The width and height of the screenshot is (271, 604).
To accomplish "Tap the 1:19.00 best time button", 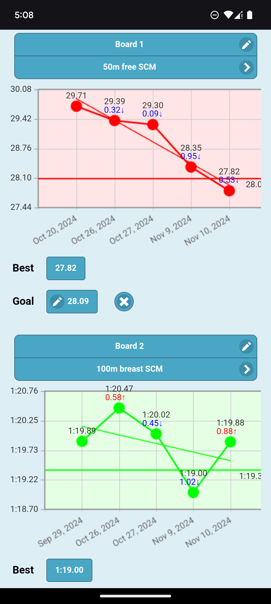I will point(69,570).
